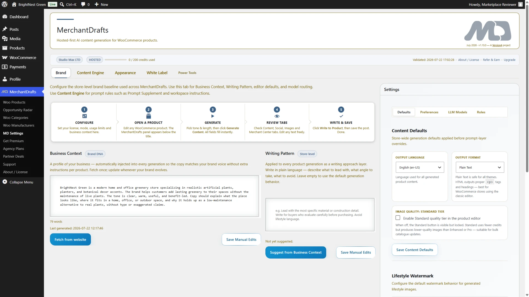The image size is (529, 297).
Task: Open the user avatar icon beside Howdy
Action: [x=520, y=4]
